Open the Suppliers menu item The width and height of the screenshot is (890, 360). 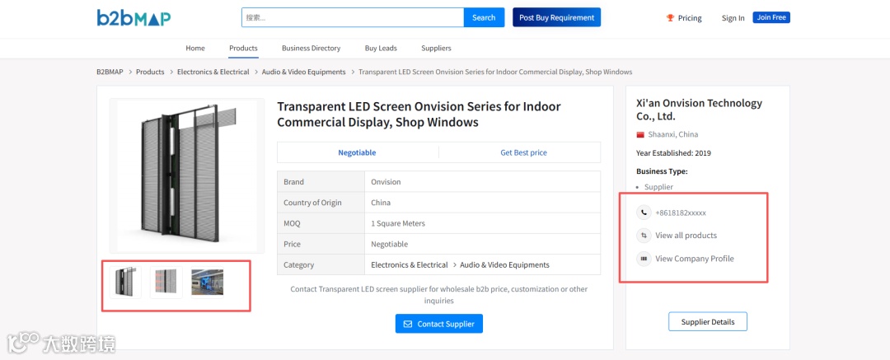pyautogui.click(x=436, y=49)
